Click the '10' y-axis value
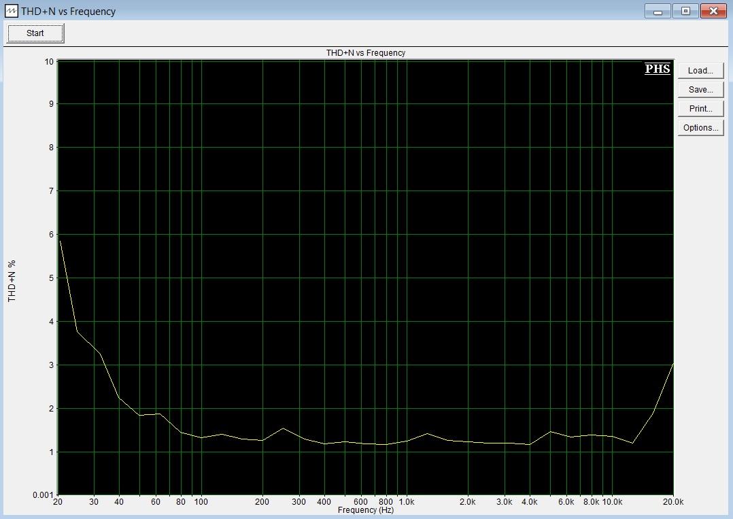 click(49, 61)
